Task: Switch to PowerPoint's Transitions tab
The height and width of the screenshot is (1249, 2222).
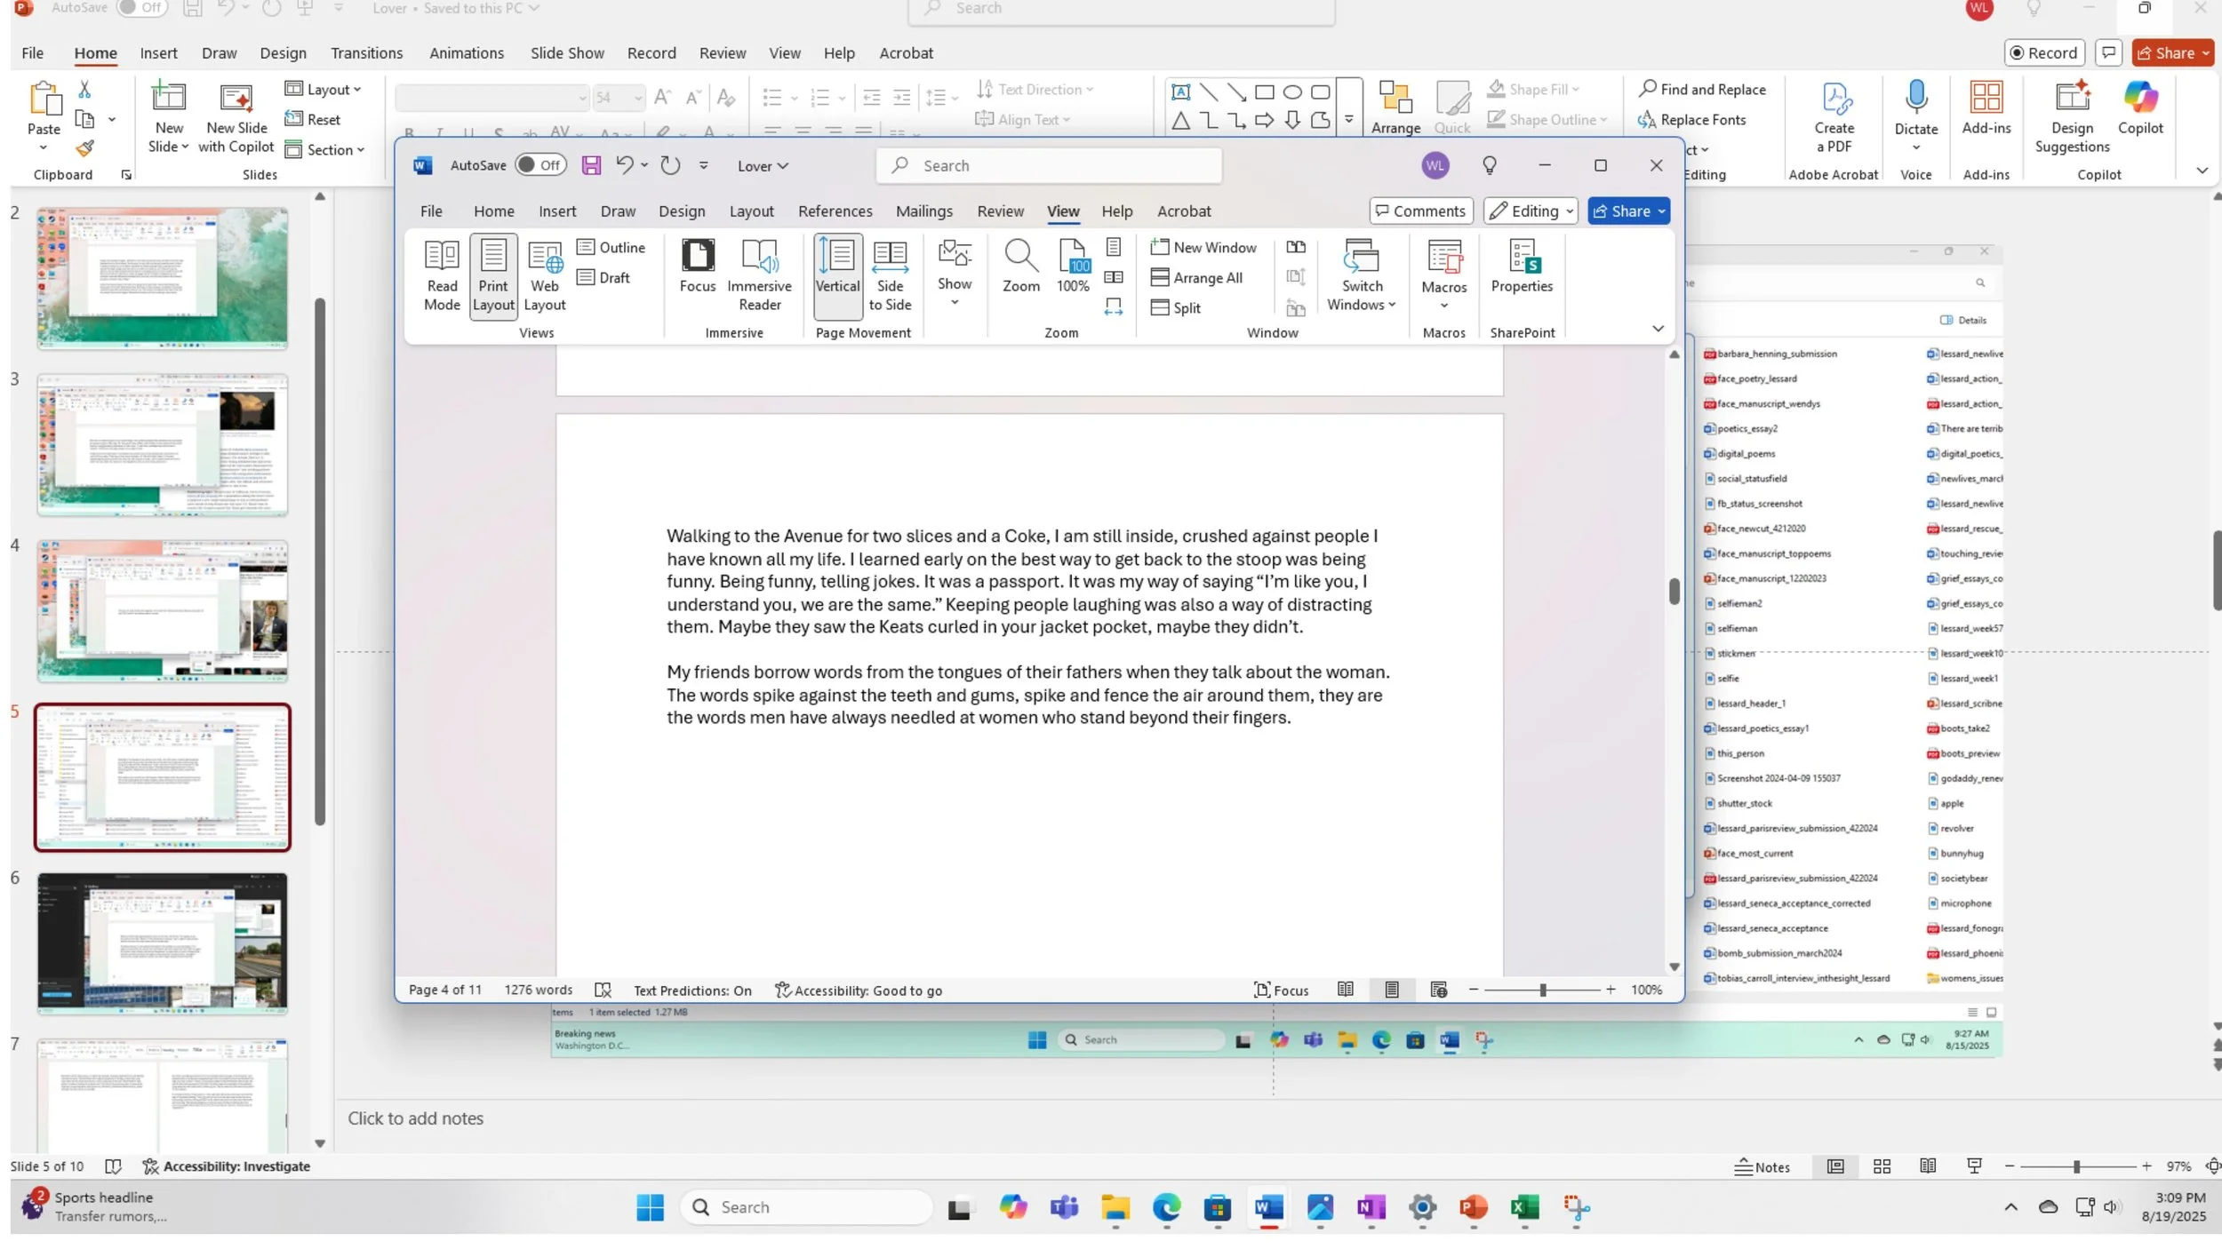Action: (366, 53)
